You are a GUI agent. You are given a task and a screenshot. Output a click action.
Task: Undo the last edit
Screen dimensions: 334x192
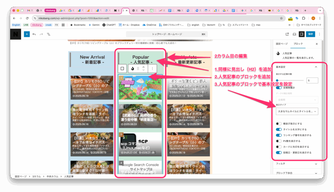(x=34, y=34)
